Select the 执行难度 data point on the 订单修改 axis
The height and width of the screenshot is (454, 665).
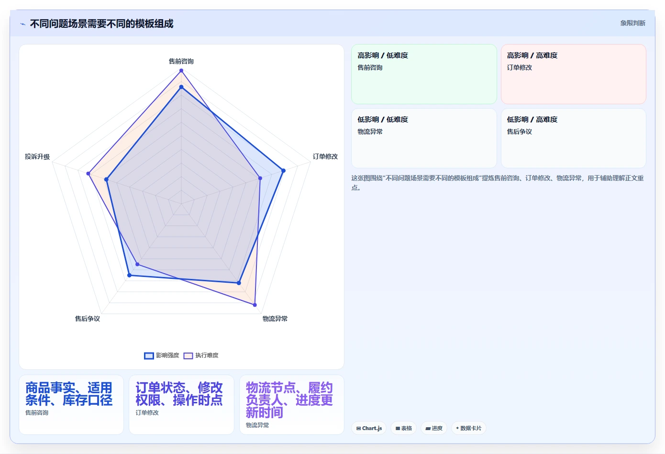point(260,178)
